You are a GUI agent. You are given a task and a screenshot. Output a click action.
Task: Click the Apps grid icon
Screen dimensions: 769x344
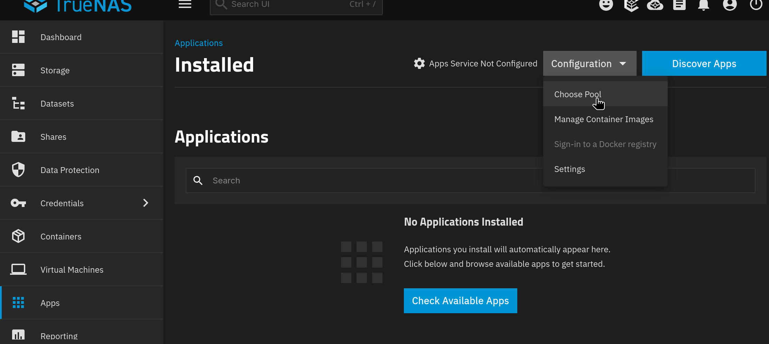pyautogui.click(x=18, y=302)
